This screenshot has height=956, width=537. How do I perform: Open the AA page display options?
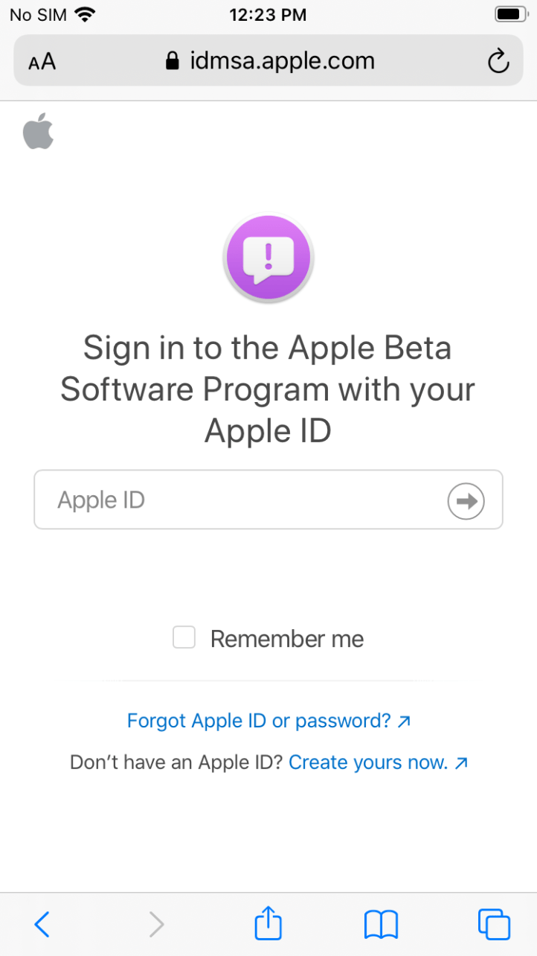click(42, 61)
